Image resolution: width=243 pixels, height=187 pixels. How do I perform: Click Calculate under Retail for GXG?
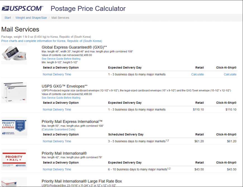pos(197,74)
